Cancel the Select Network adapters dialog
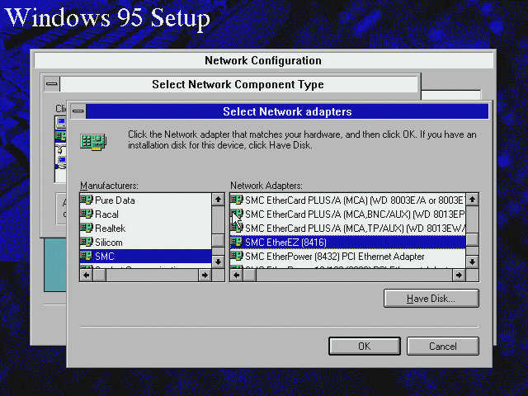528x396 pixels. coord(443,346)
